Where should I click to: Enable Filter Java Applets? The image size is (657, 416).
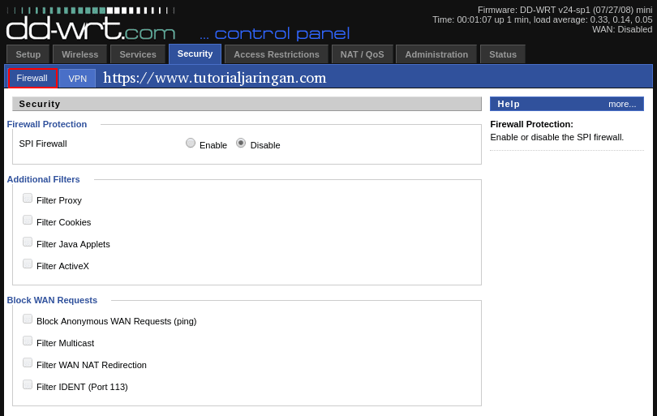28,242
